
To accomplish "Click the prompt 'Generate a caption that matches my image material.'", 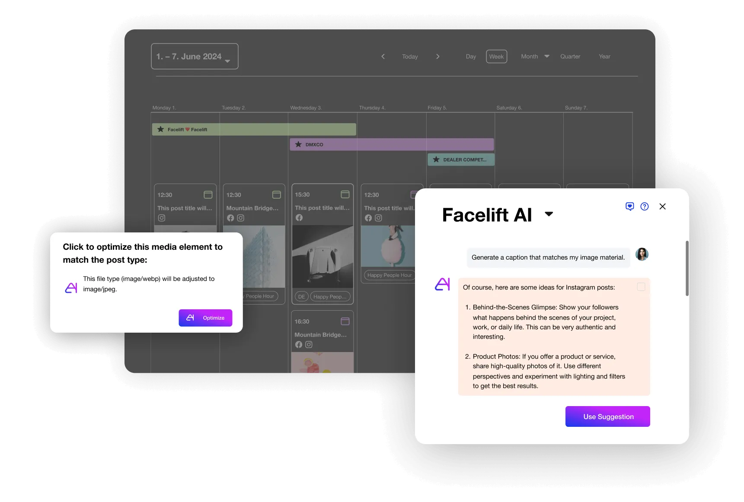I will [548, 257].
